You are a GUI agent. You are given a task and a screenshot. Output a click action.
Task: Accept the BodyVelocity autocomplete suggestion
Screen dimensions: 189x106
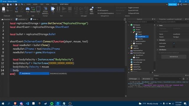pos(34,73)
